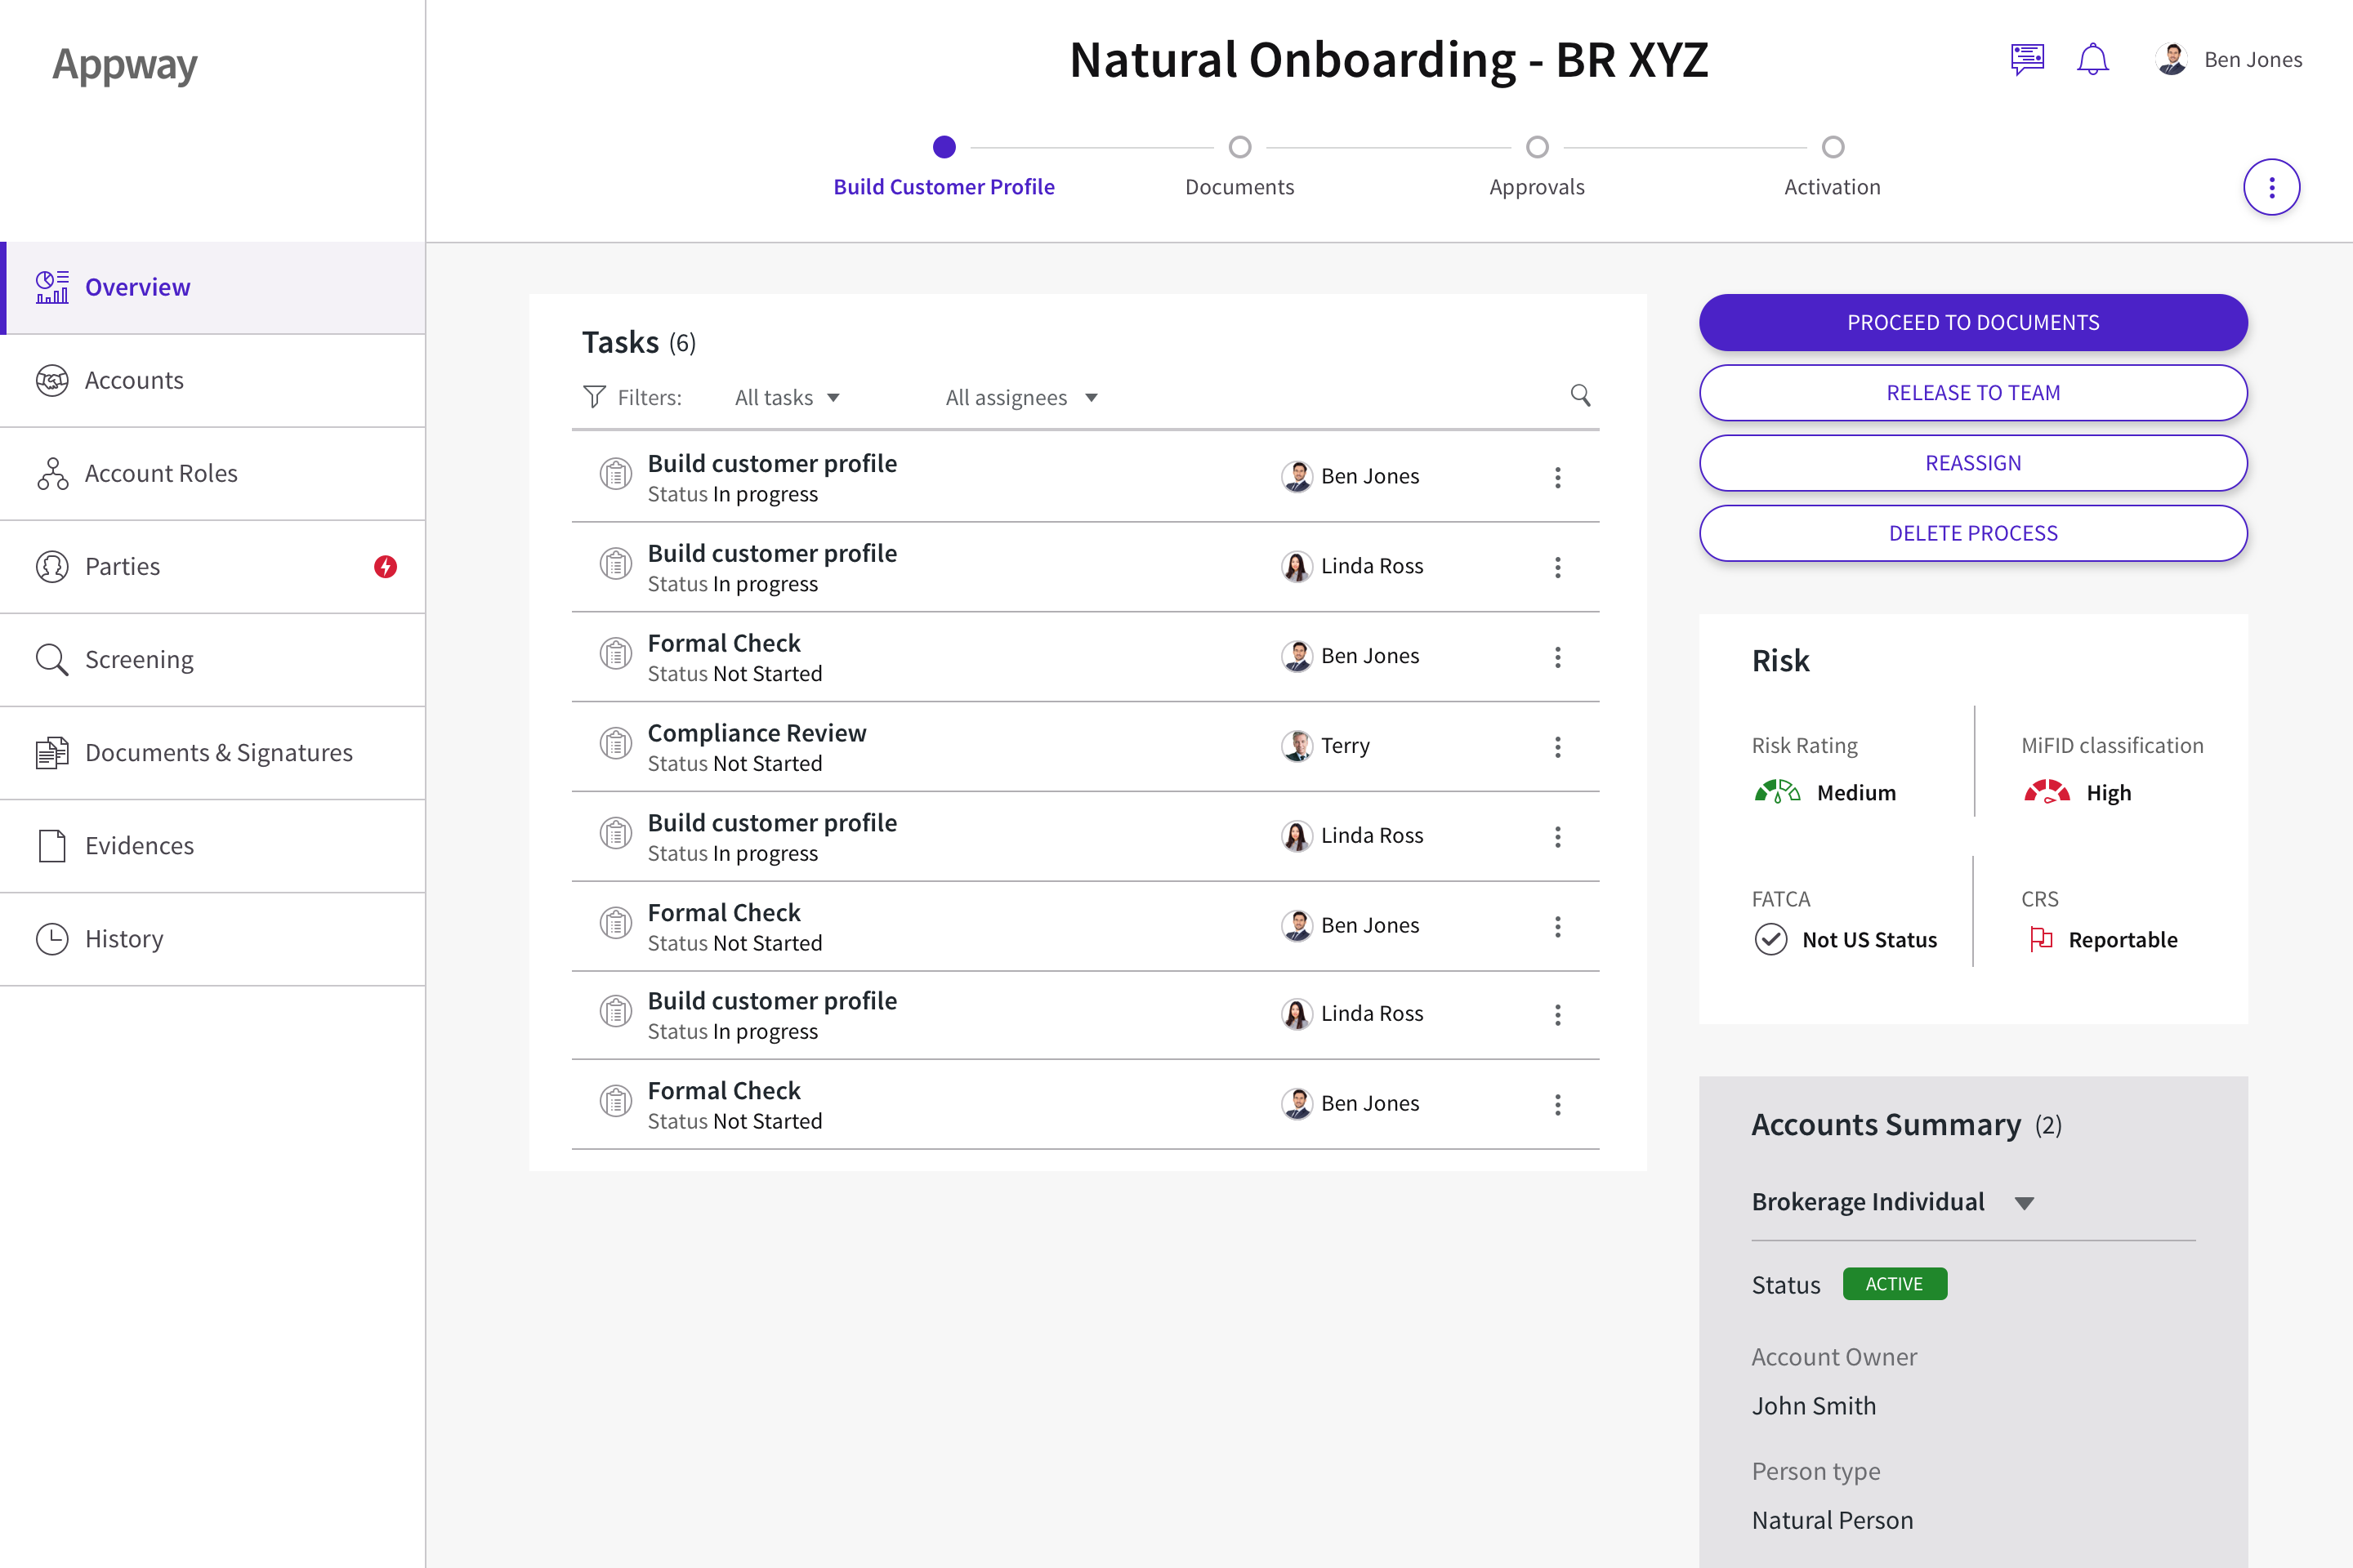Click Ben Jones profile avatar
2353x1568 pixels.
2171,59
